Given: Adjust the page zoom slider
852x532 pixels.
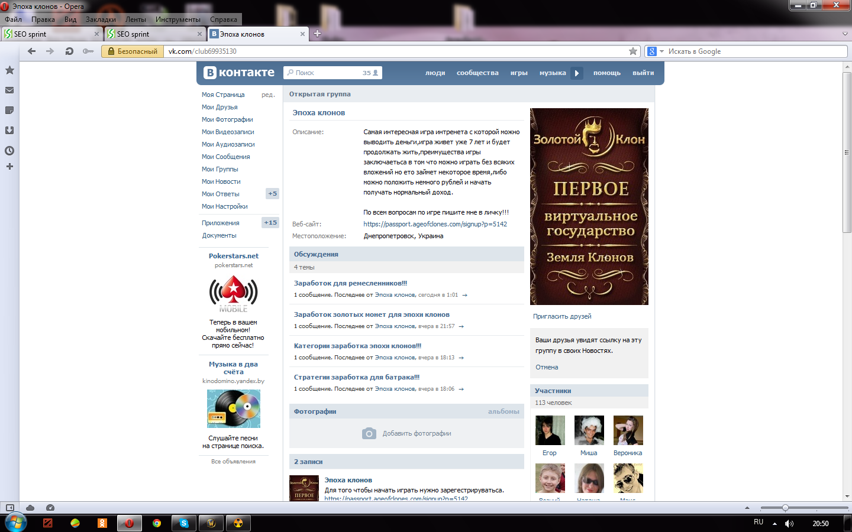Looking at the screenshot, I should (x=785, y=508).
